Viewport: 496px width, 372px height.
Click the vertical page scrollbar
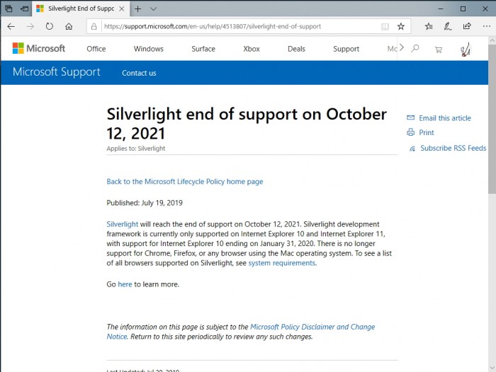(x=492, y=141)
